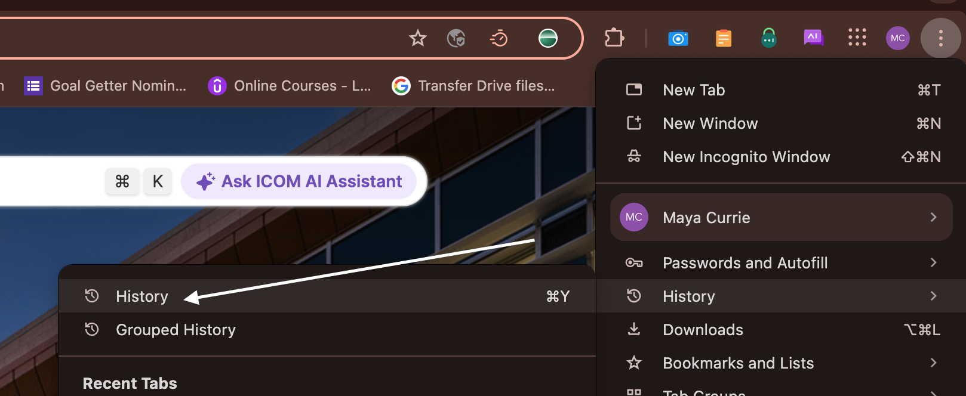The image size is (966, 396).
Task: Click the Ask ICOM AI Assistant button
Action: click(x=299, y=181)
